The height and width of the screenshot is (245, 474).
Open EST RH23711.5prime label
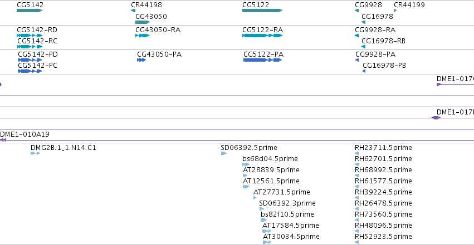coord(383,148)
